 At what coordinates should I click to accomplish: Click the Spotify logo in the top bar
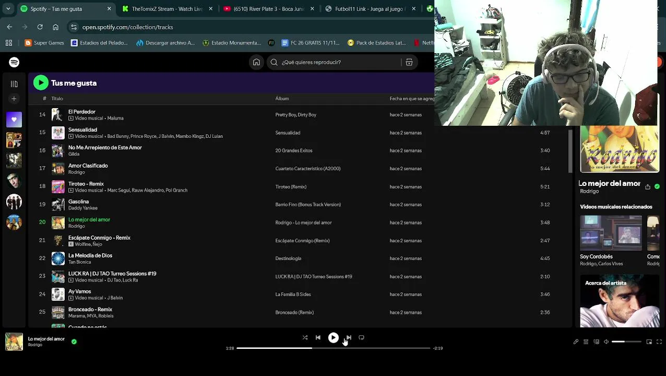pos(14,62)
